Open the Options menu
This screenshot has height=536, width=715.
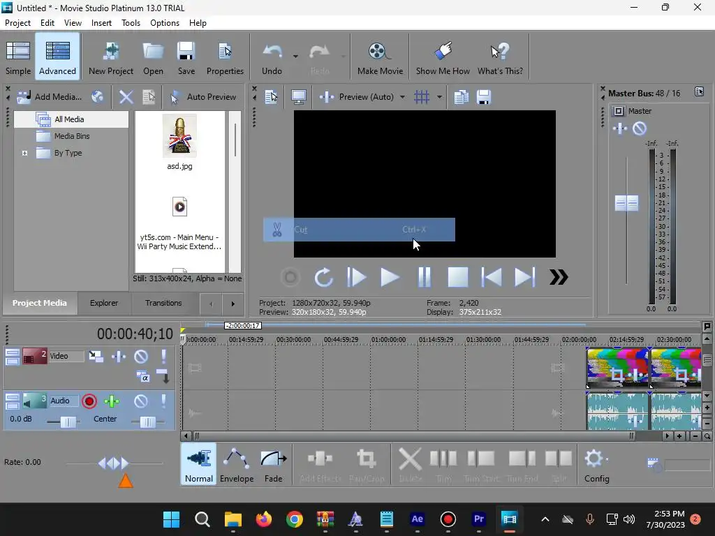[165, 23]
